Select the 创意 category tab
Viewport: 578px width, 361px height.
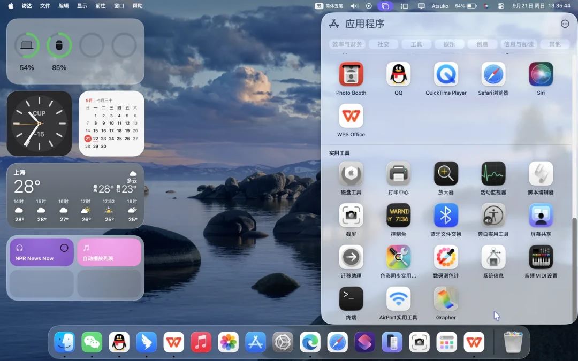tap(482, 44)
